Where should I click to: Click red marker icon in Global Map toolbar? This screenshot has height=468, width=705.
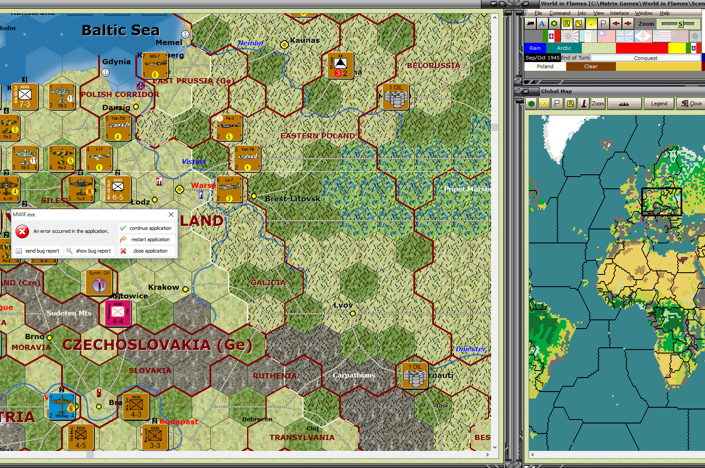tap(583, 104)
